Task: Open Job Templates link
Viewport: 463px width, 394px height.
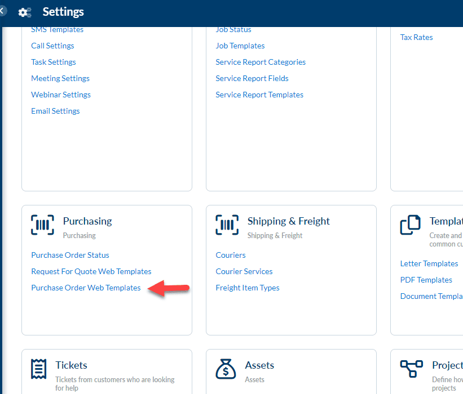Action: point(240,46)
